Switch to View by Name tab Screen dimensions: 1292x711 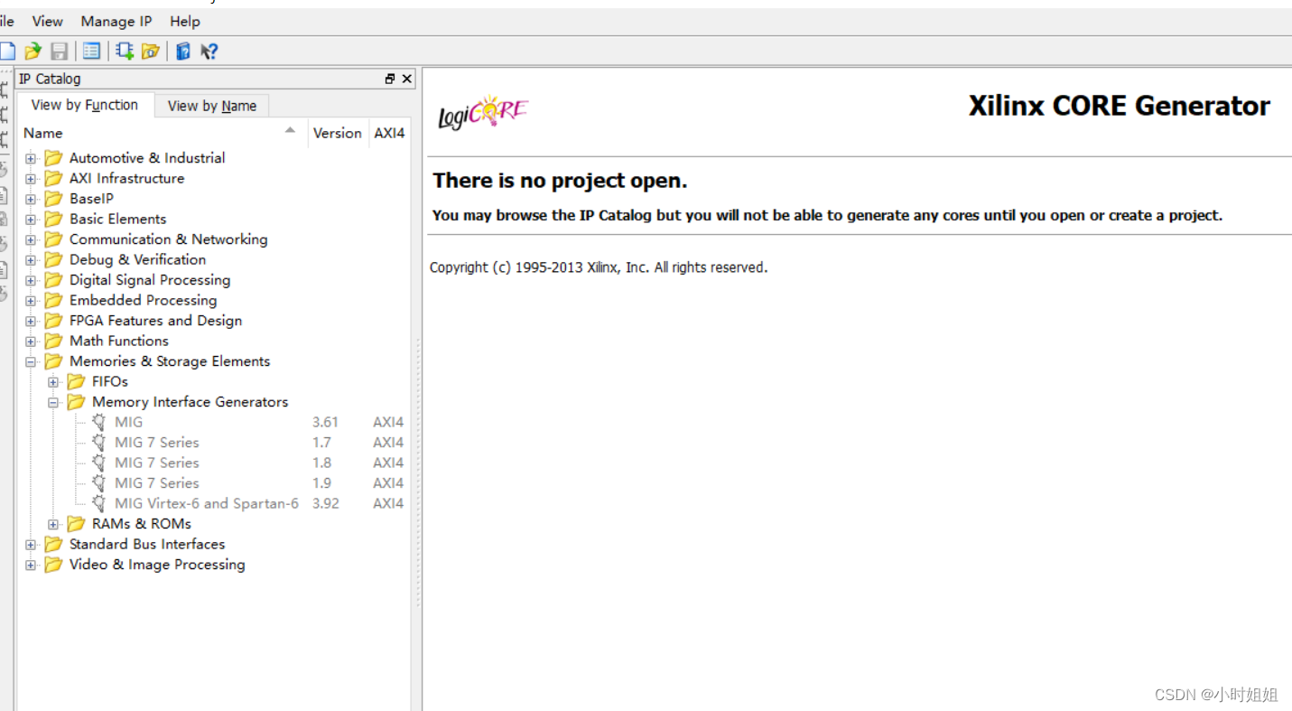click(212, 106)
